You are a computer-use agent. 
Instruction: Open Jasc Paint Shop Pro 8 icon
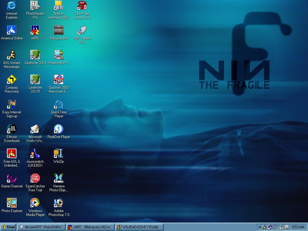(x=82, y=5)
